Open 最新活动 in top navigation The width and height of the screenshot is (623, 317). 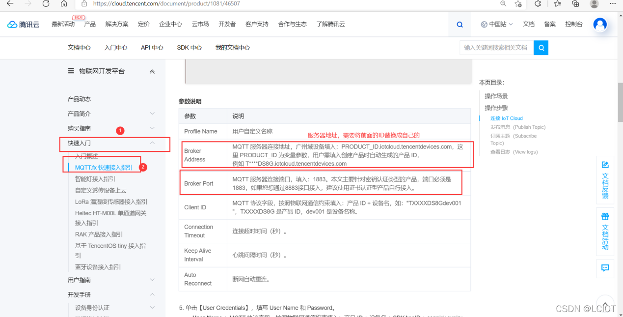point(63,24)
